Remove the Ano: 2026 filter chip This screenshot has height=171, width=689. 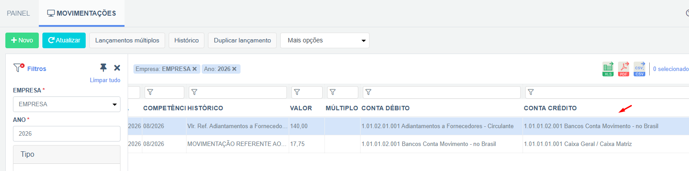[234, 69]
